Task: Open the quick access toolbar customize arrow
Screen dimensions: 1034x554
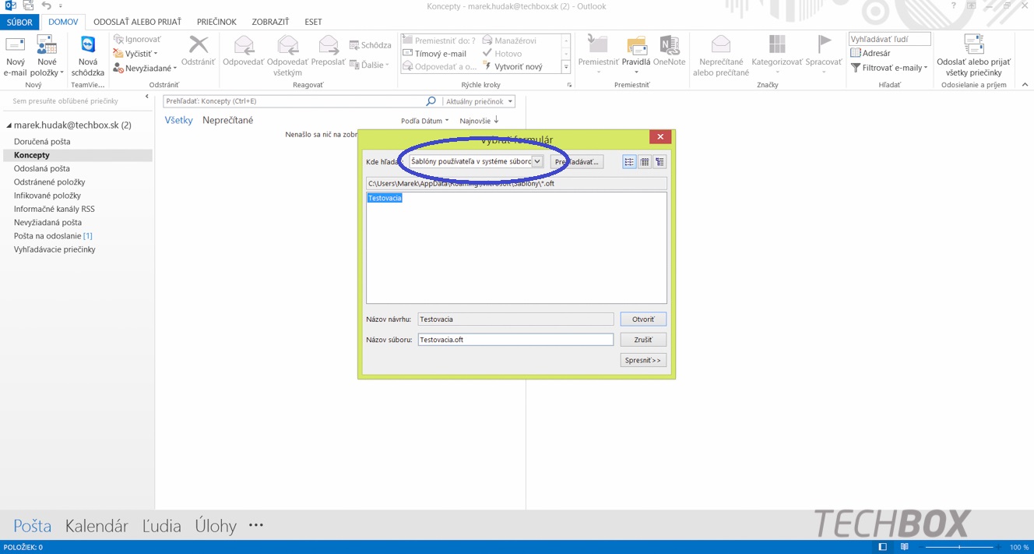Action: point(61,6)
